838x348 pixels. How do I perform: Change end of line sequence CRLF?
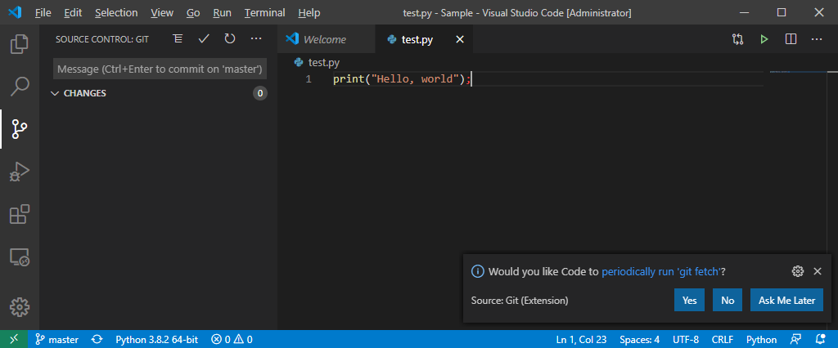[x=722, y=340]
